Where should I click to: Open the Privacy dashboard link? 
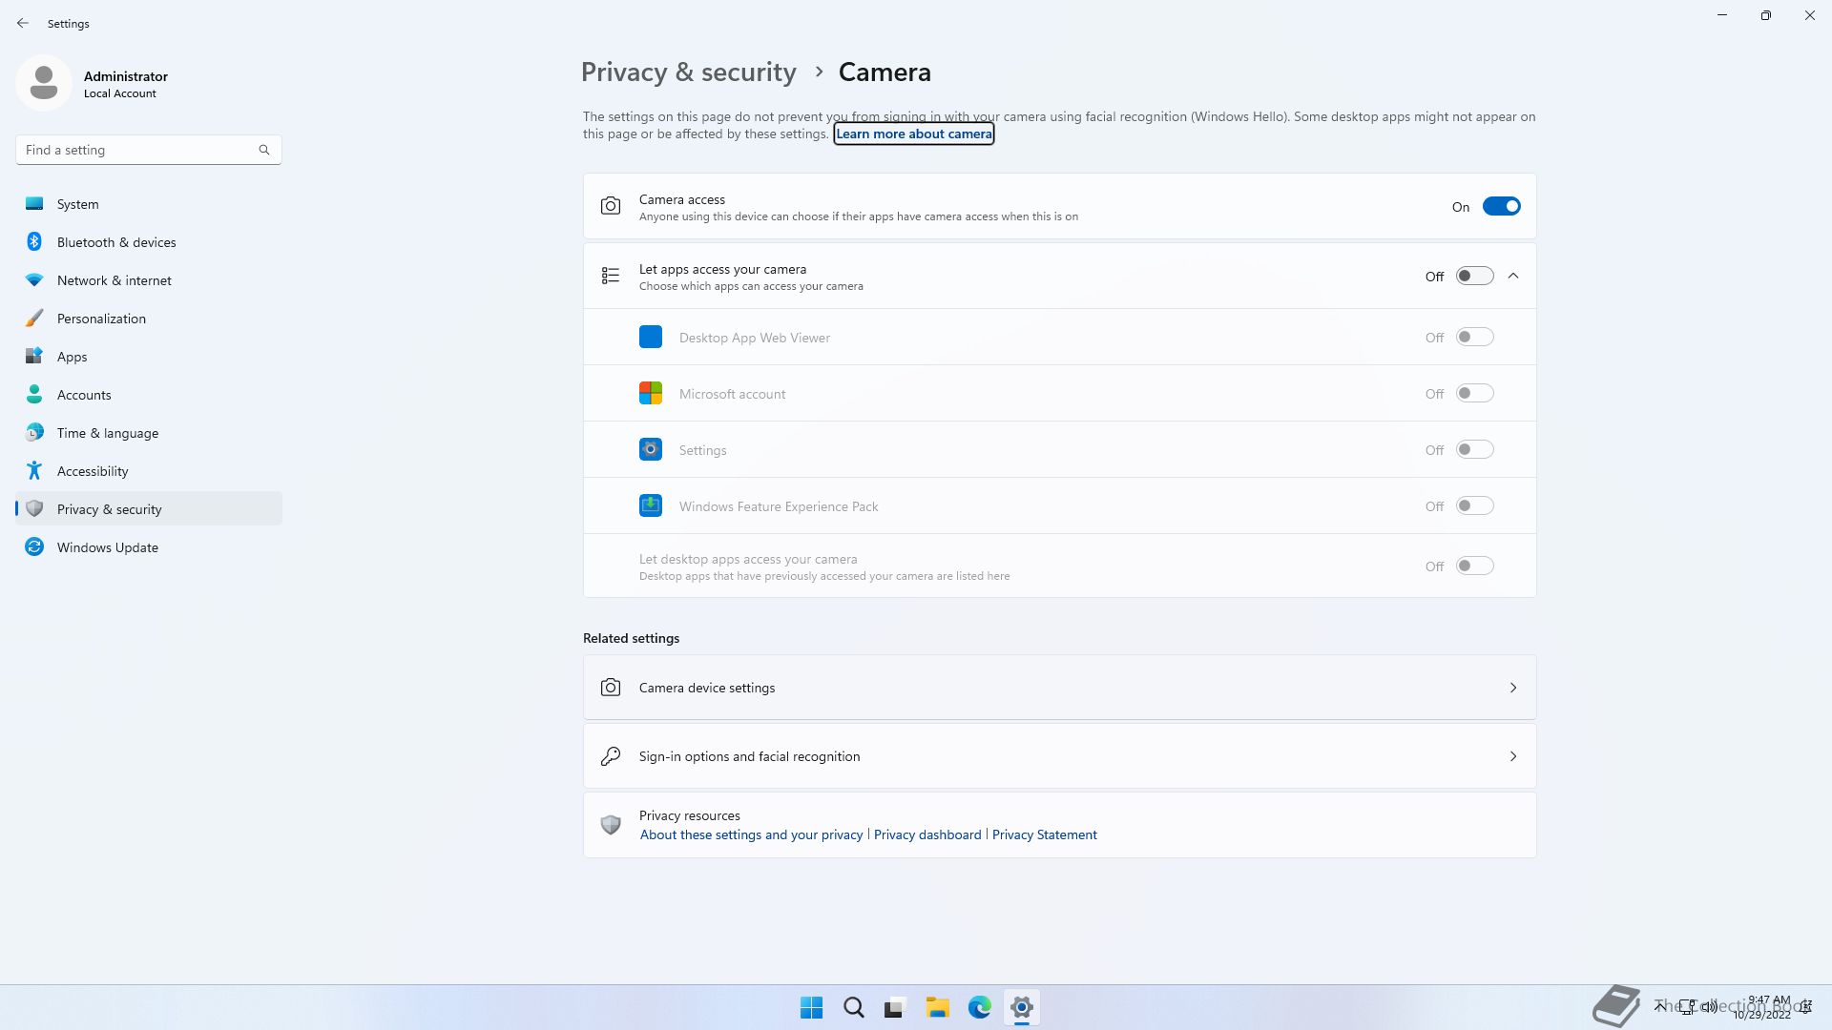(927, 834)
